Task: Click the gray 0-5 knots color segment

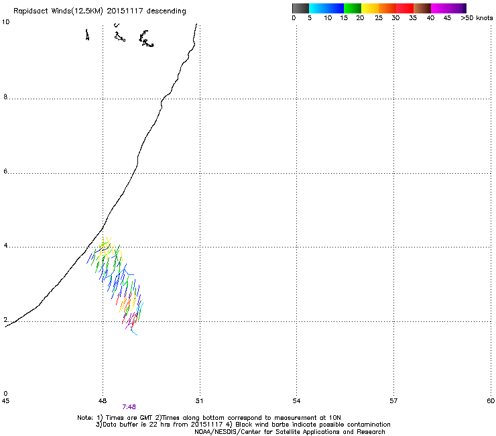Action: [300, 8]
